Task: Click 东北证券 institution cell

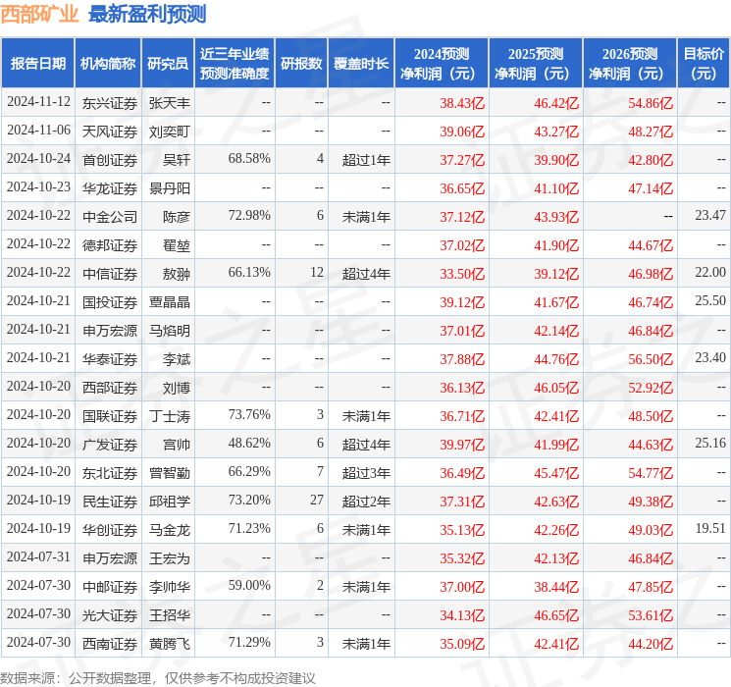Action: (x=110, y=473)
